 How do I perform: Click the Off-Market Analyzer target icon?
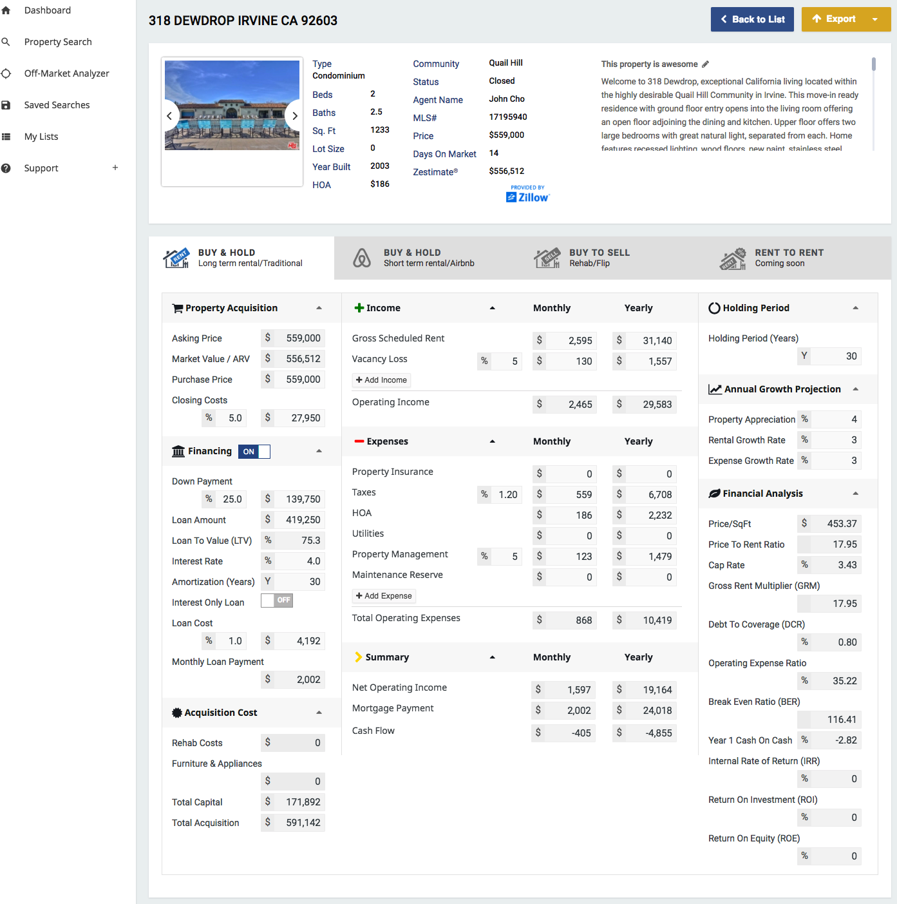coord(6,73)
